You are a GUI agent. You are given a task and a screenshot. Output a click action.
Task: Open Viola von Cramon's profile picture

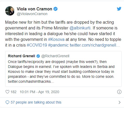click(x=10, y=11)
